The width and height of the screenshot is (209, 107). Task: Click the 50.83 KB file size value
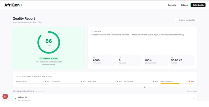point(177,60)
